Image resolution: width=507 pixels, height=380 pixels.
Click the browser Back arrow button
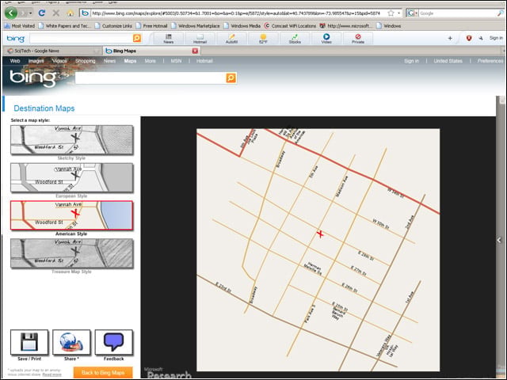coord(10,13)
